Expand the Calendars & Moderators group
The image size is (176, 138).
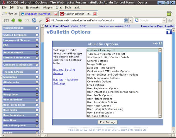pyautogui.click(x=37, y=65)
